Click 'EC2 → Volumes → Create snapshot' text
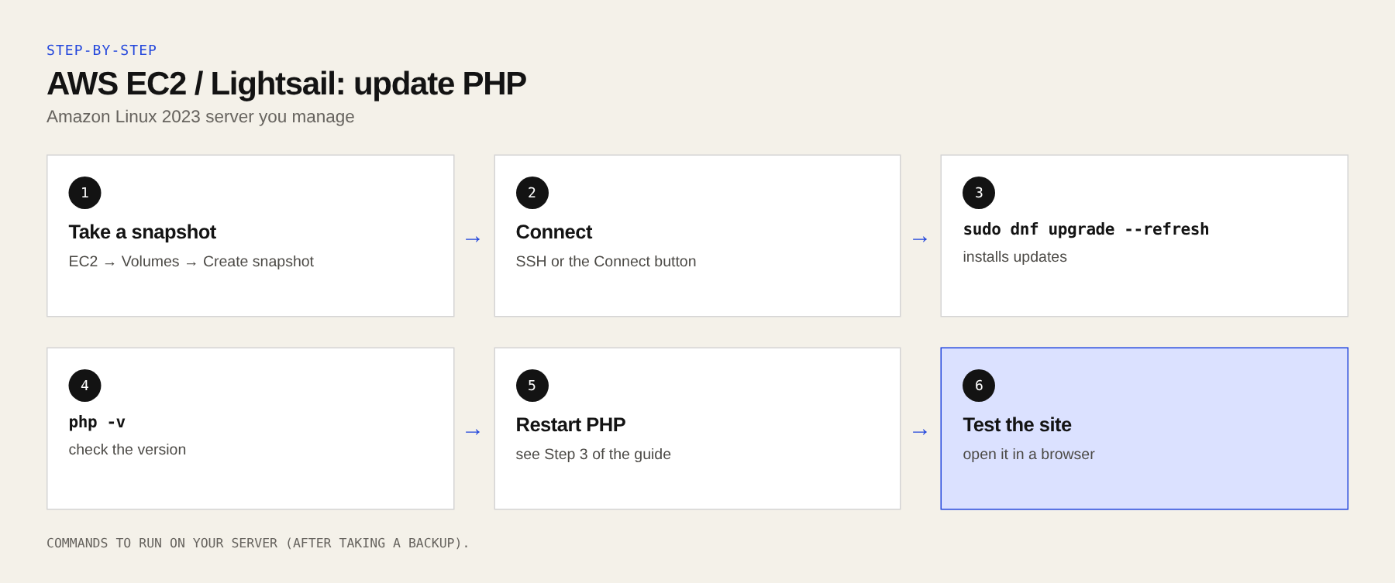 pos(191,262)
